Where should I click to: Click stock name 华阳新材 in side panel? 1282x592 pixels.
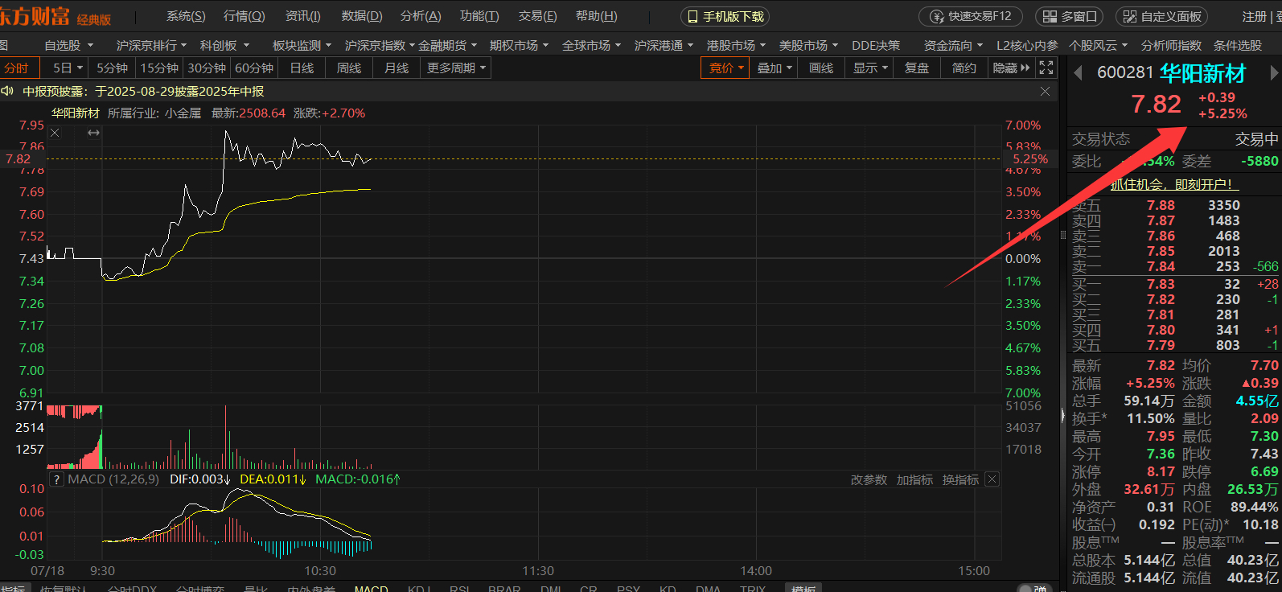pyautogui.click(x=1202, y=74)
